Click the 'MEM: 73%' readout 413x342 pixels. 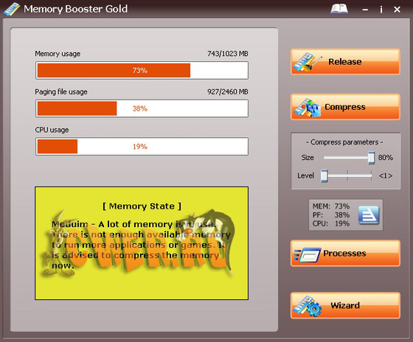[x=331, y=206]
